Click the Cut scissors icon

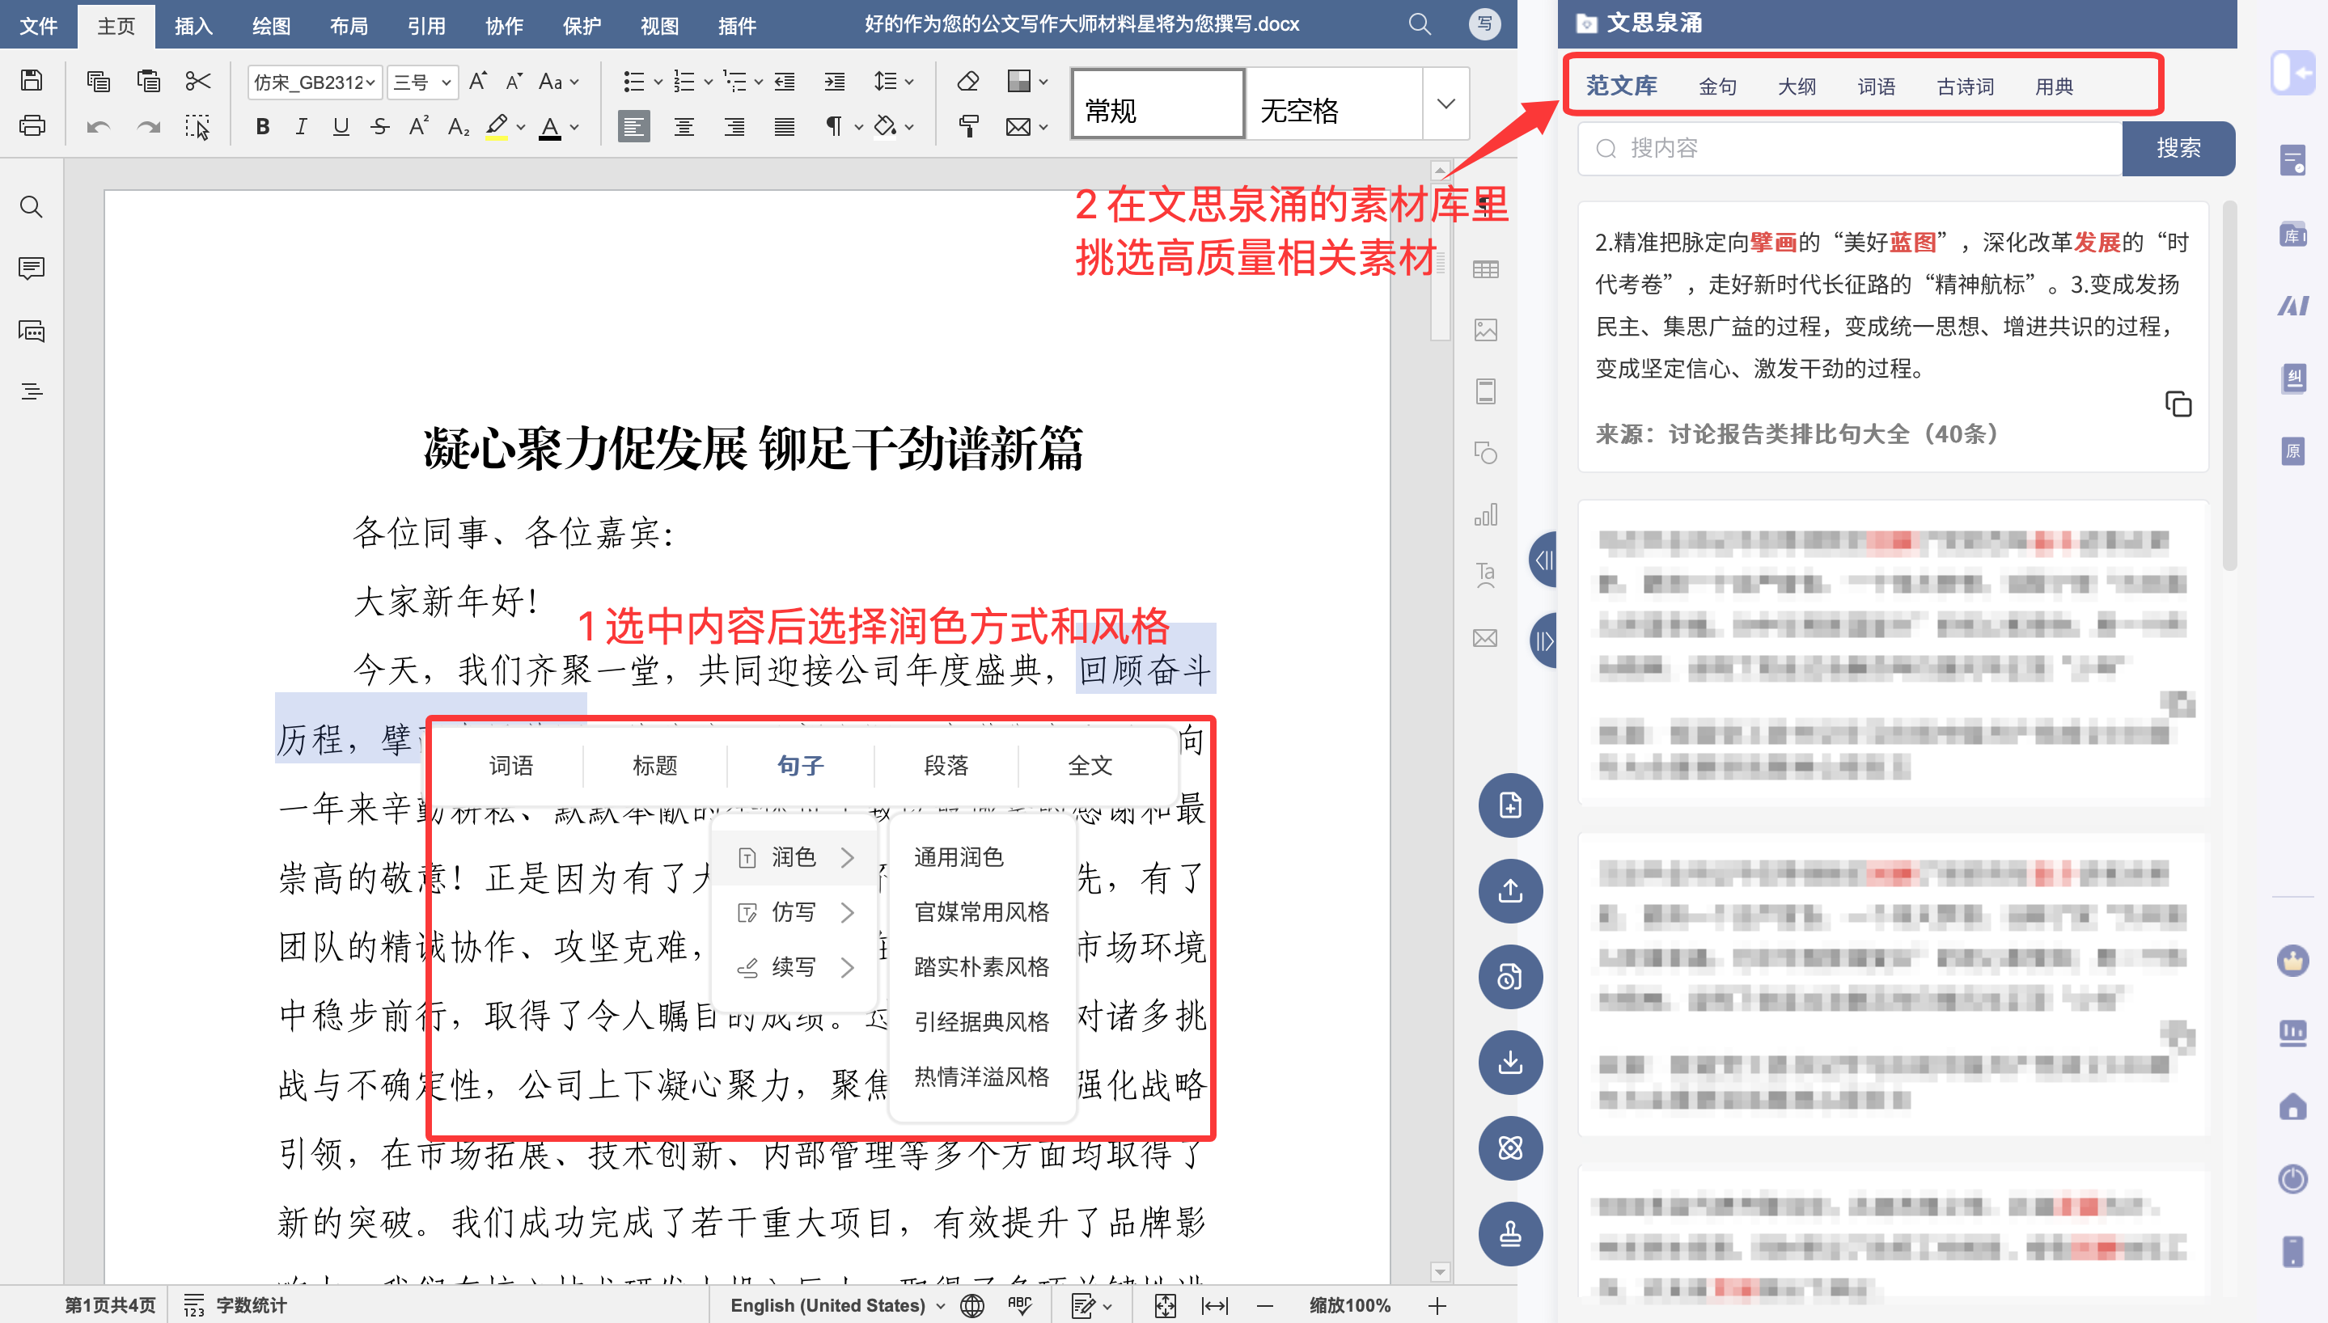(198, 81)
